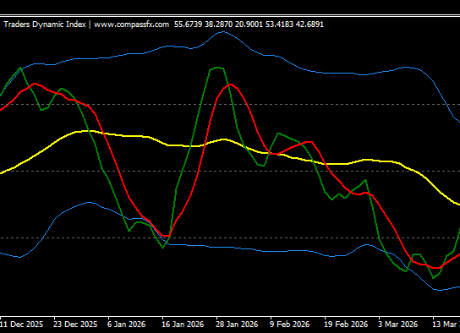The width and height of the screenshot is (460, 333).
Task: Select the 6 Jan 2026 date label
Action: click(x=127, y=325)
